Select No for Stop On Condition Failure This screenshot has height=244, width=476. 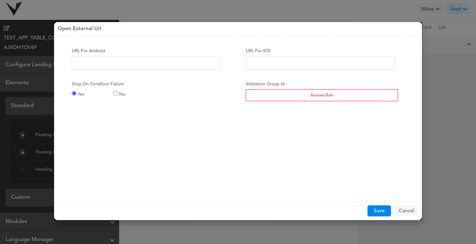click(116, 93)
